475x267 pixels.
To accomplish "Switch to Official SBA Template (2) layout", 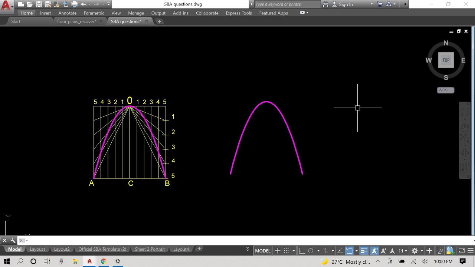I will click(102, 249).
